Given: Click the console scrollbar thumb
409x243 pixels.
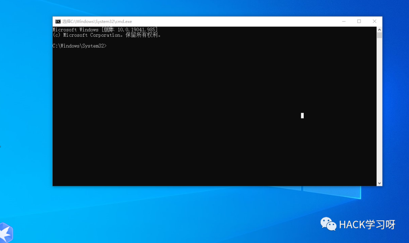Looking at the screenshot, I should pos(379,35).
